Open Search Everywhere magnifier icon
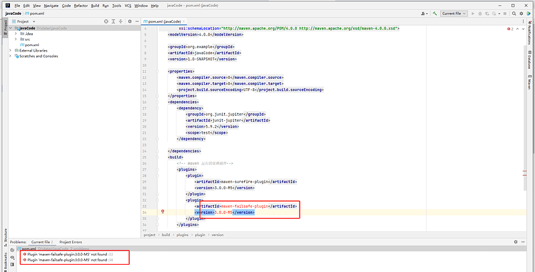 click(514, 13)
